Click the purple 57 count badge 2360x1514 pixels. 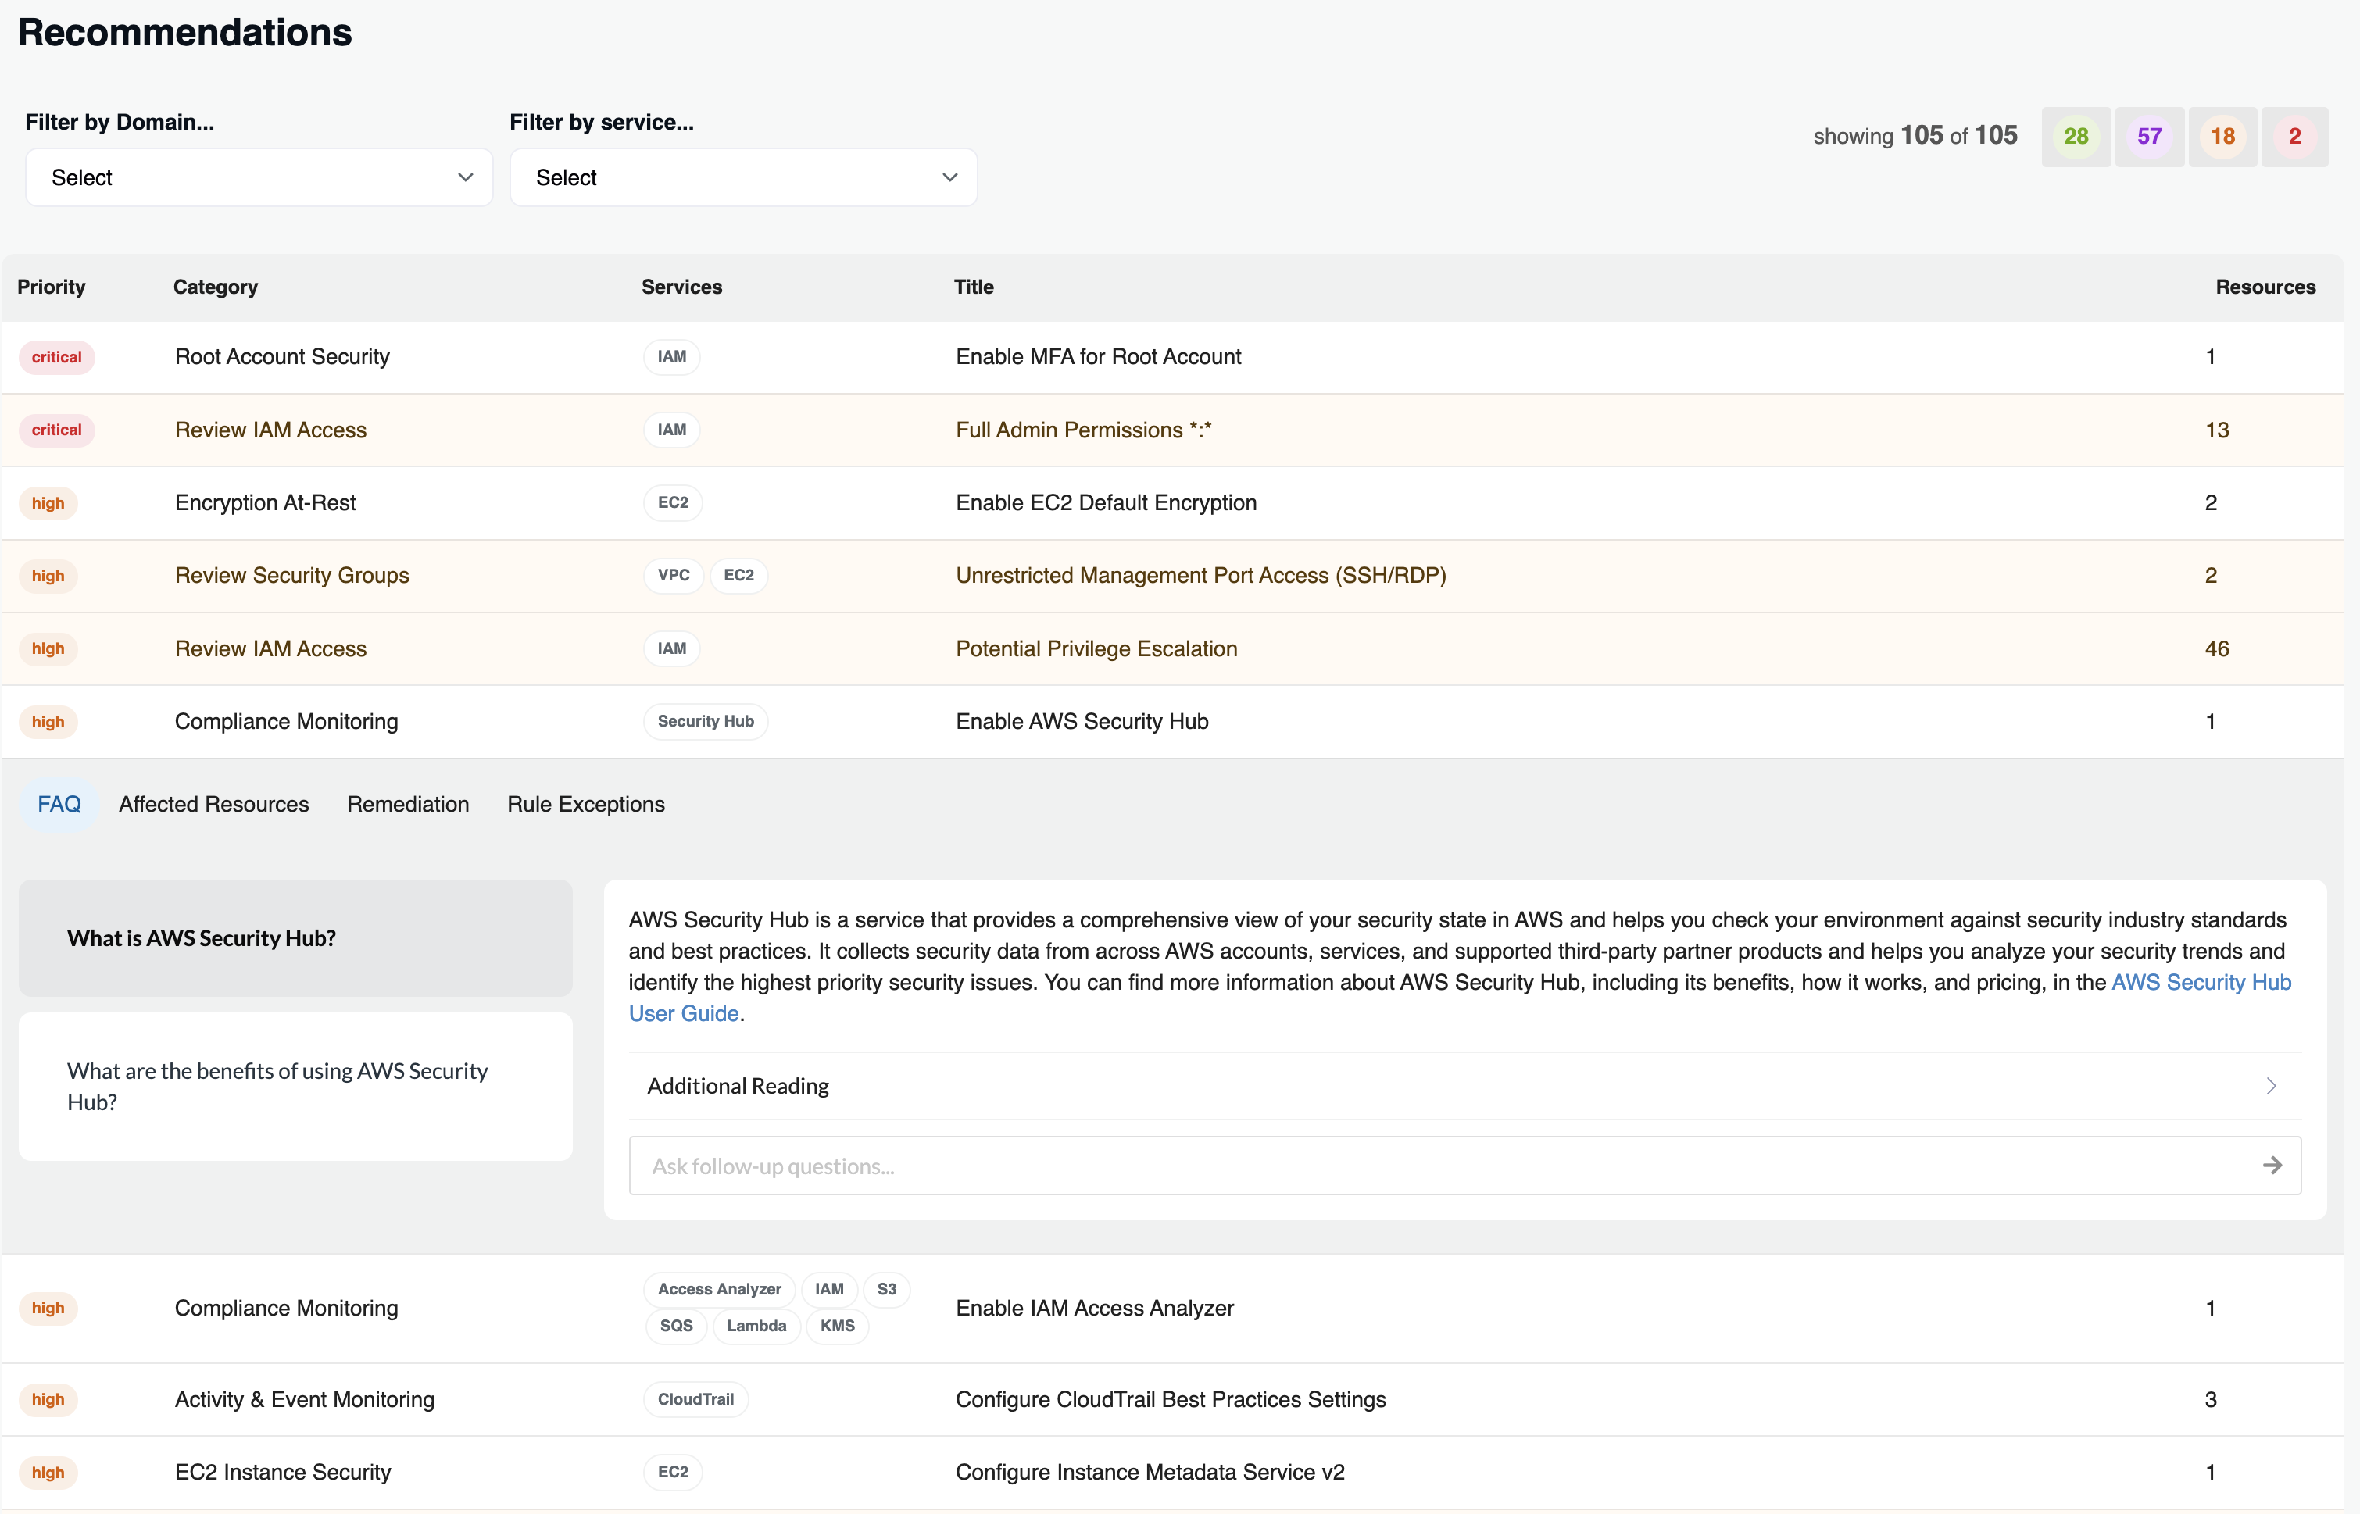(2150, 137)
